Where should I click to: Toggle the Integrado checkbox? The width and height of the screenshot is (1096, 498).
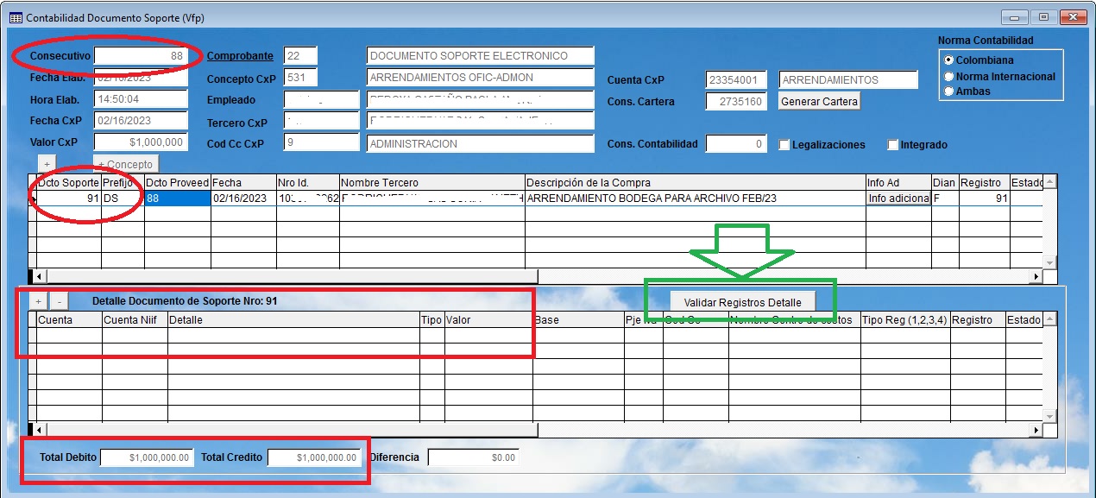pyautogui.click(x=893, y=145)
